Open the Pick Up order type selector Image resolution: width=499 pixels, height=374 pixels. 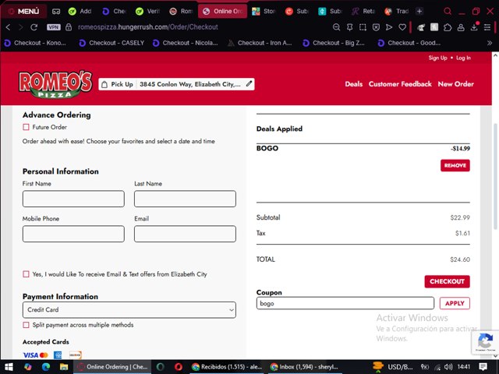coord(118,84)
